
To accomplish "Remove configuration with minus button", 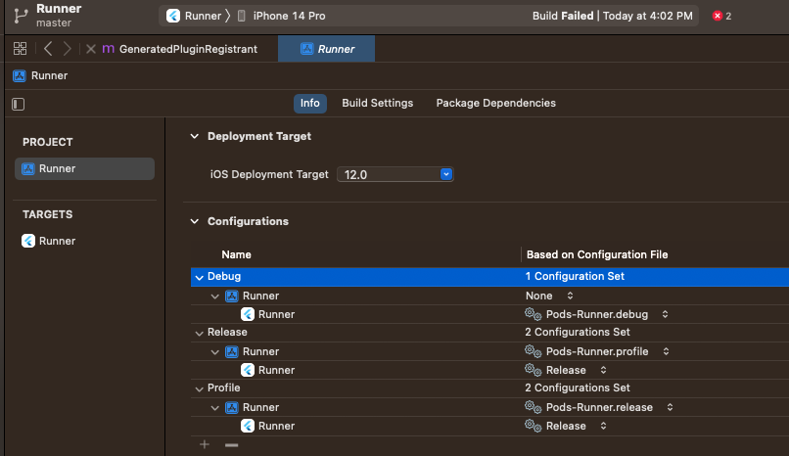I will (x=231, y=445).
